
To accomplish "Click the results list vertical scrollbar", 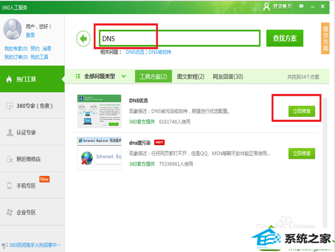I will (x=325, y=162).
